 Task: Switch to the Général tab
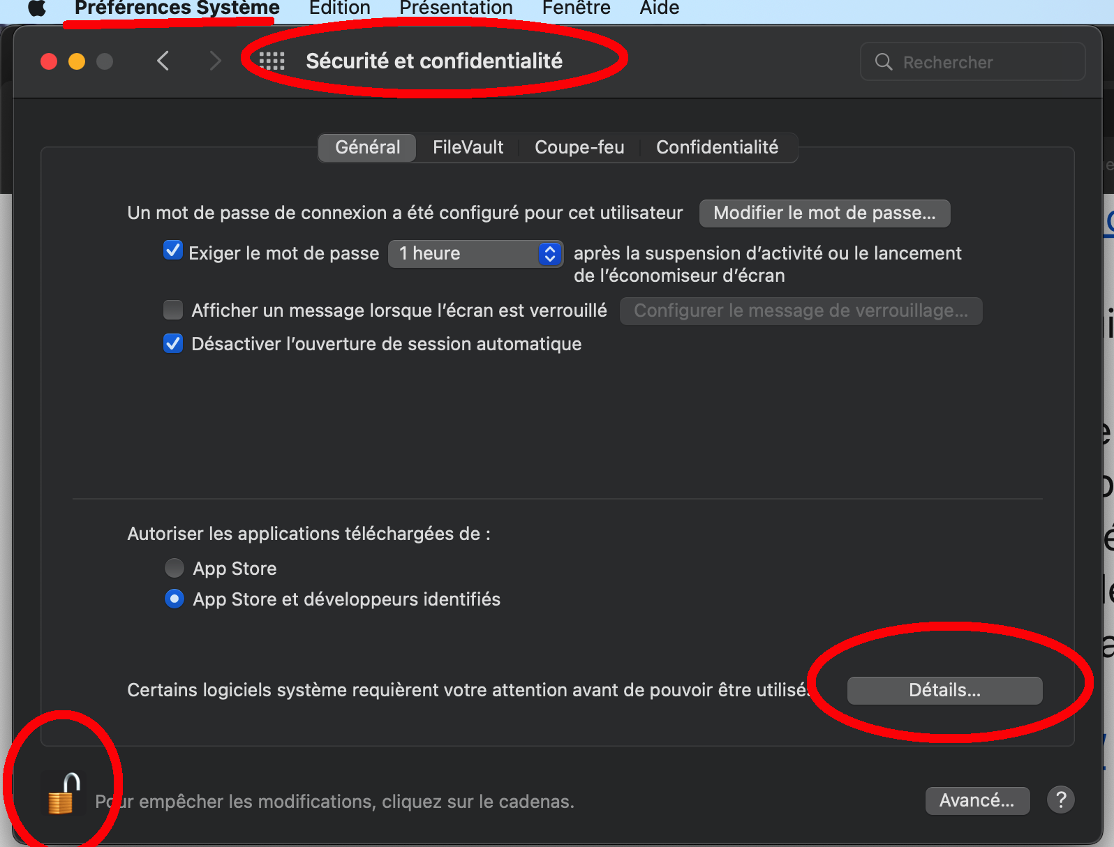pyautogui.click(x=368, y=147)
